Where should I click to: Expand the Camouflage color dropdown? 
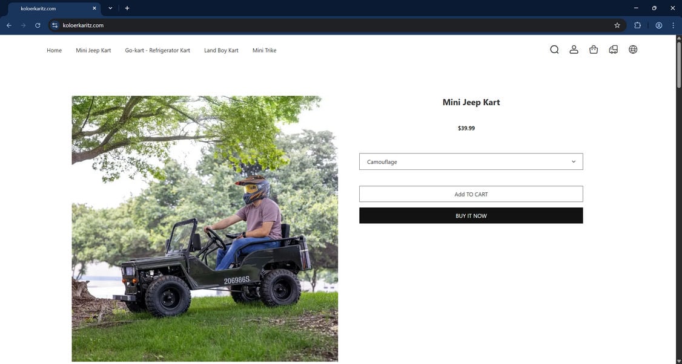coord(471,161)
